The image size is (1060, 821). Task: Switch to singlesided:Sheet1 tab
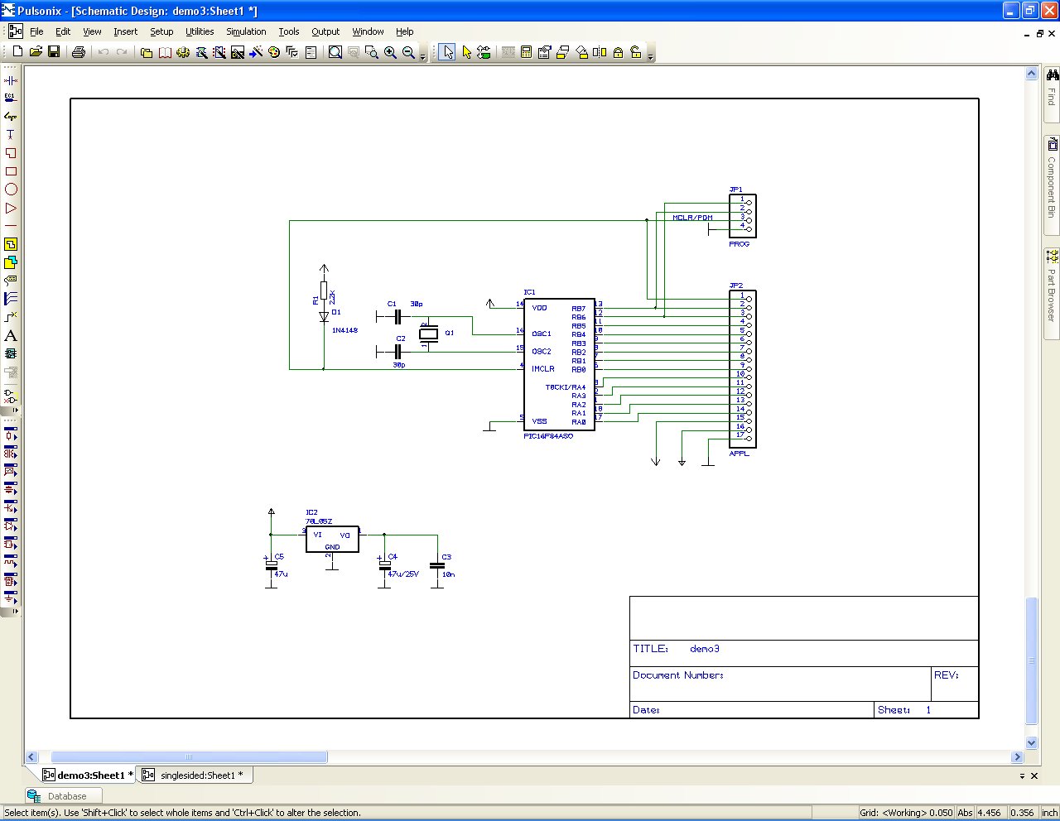tap(195, 775)
